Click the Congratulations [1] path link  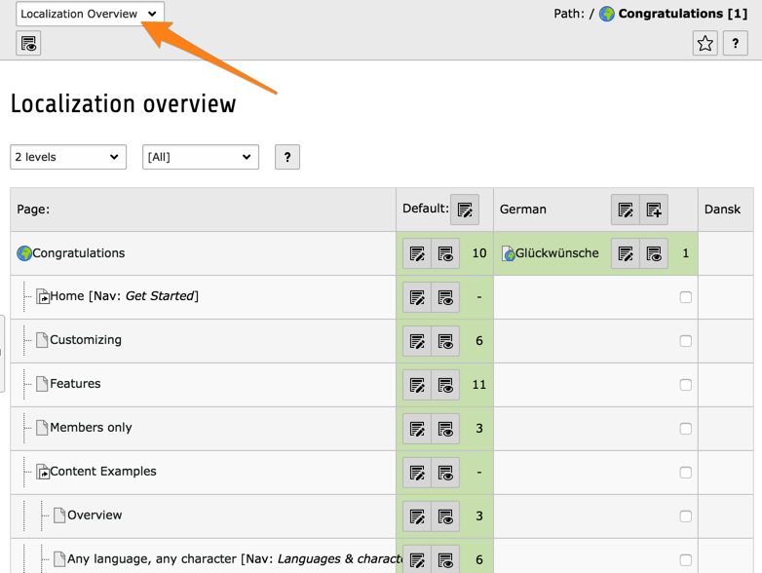[682, 14]
